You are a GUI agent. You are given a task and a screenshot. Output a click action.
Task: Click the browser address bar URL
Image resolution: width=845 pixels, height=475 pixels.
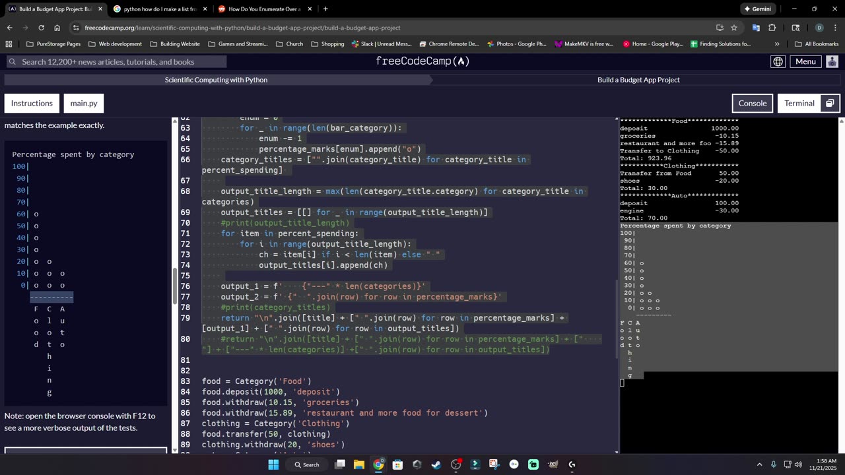click(x=242, y=28)
